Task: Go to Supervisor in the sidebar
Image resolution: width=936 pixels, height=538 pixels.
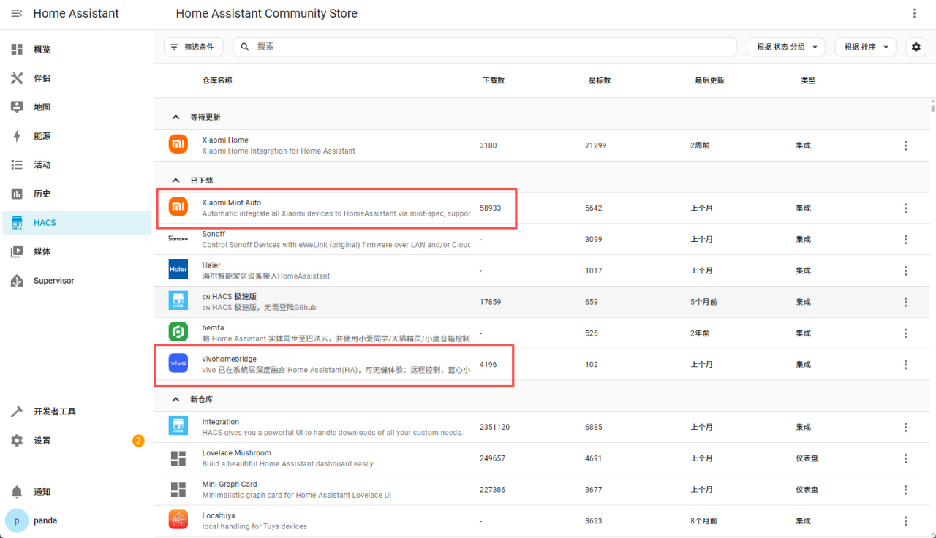Action: point(77,281)
